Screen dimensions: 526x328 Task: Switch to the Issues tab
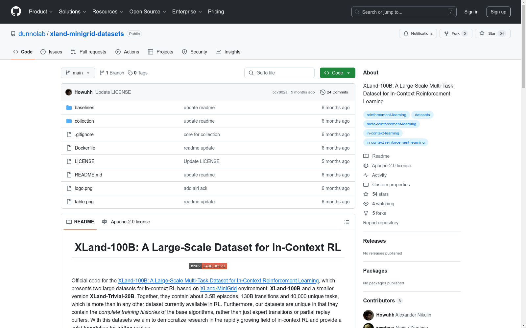(x=51, y=52)
